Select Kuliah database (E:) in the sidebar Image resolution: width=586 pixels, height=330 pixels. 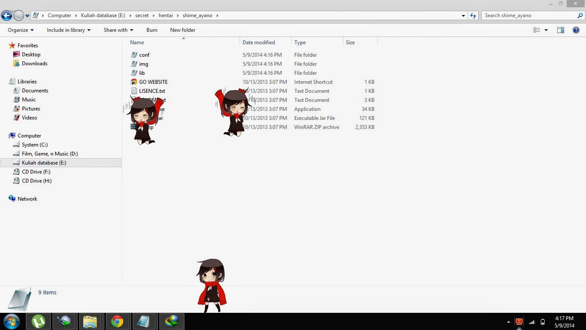pyautogui.click(x=44, y=162)
